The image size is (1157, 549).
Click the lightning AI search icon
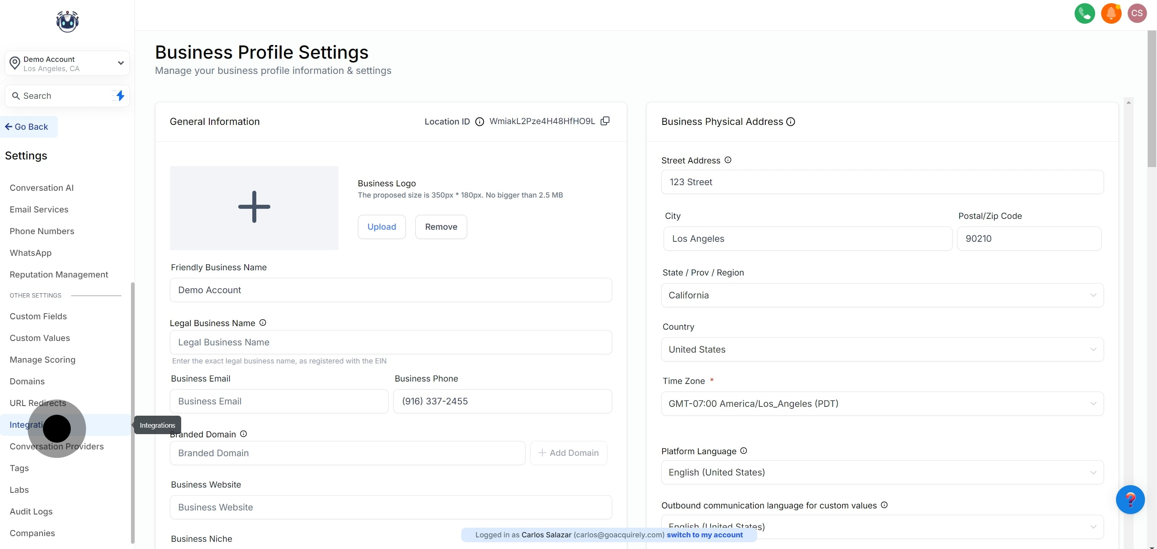(x=119, y=96)
